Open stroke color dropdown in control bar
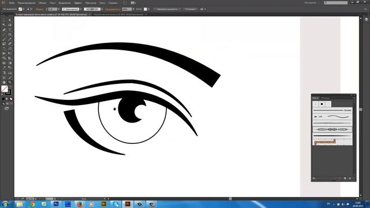Image resolution: width=370 pixels, height=208 pixels. 32,9
